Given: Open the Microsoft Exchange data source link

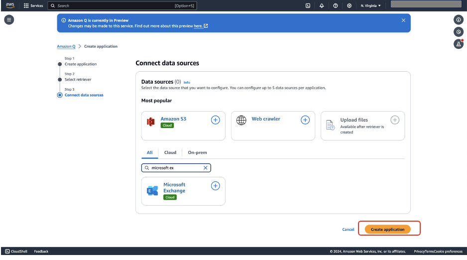Looking at the screenshot, I should point(174,188).
